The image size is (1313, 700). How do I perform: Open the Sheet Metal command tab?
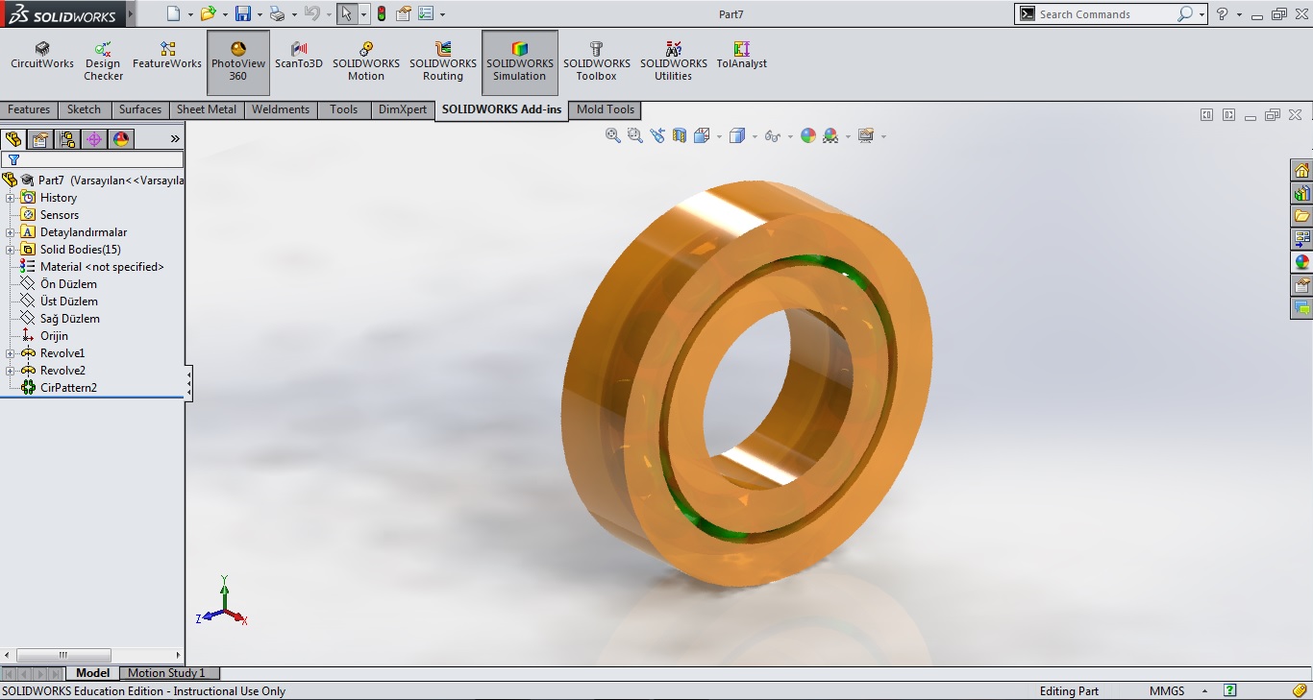click(207, 109)
